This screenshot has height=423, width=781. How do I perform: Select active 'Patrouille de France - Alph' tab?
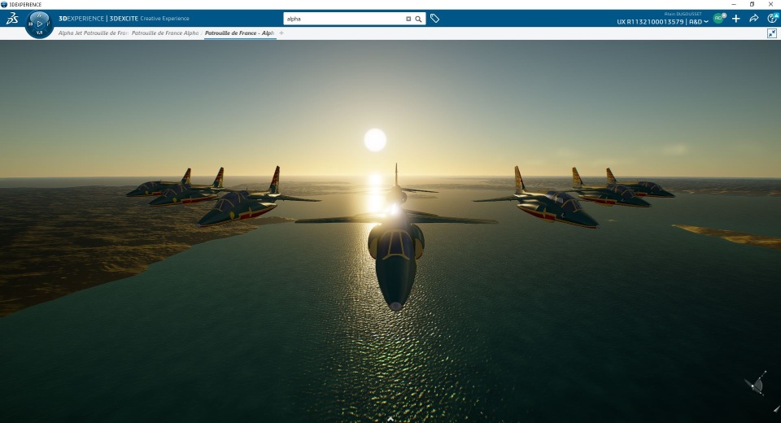239,33
